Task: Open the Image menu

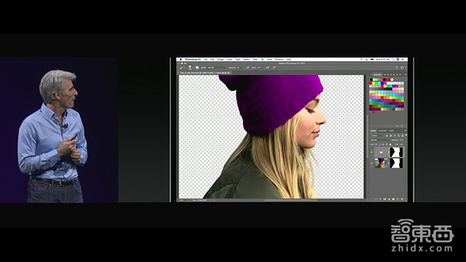Action: point(220,60)
